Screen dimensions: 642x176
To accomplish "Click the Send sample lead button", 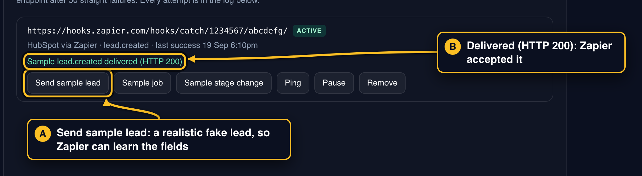I will tap(68, 83).
